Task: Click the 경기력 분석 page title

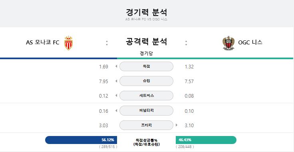Action: click(x=147, y=12)
